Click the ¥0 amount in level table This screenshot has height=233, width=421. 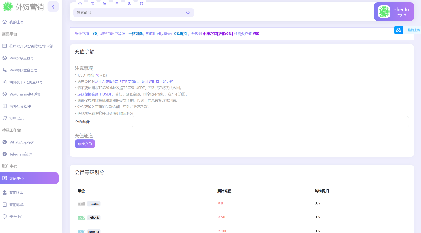click(221, 203)
